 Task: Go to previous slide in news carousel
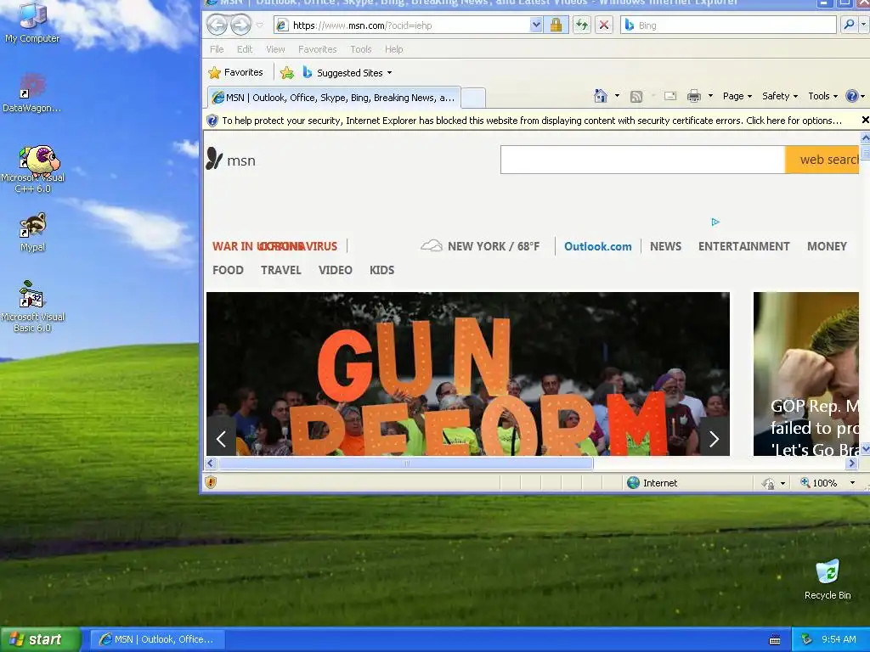tap(222, 439)
